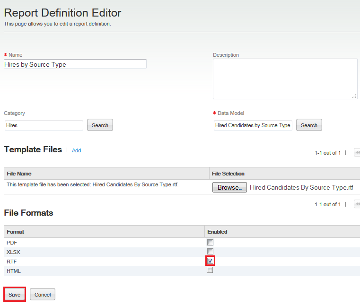The width and height of the screenshot is (360, 306).
Task: Click the Format column header
Action: click(16, 232)
